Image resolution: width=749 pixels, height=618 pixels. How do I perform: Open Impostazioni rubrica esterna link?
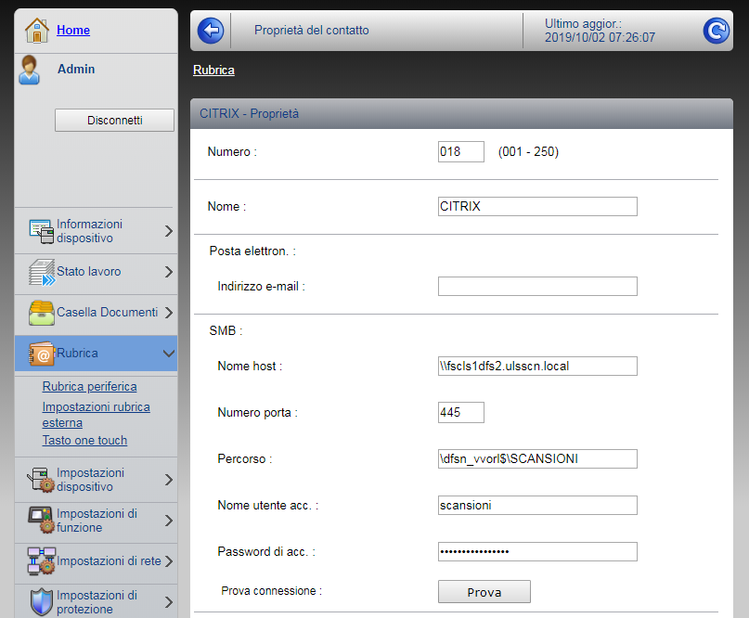point(96,415)
